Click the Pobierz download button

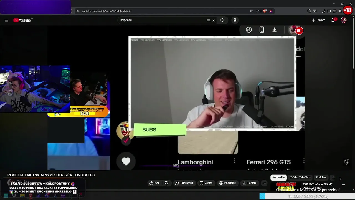[250, 183]
